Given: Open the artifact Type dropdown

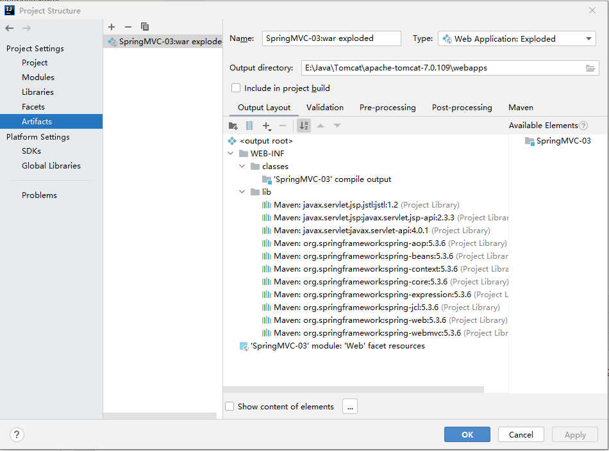Looking at the screenshot, I should pos(517,39).
